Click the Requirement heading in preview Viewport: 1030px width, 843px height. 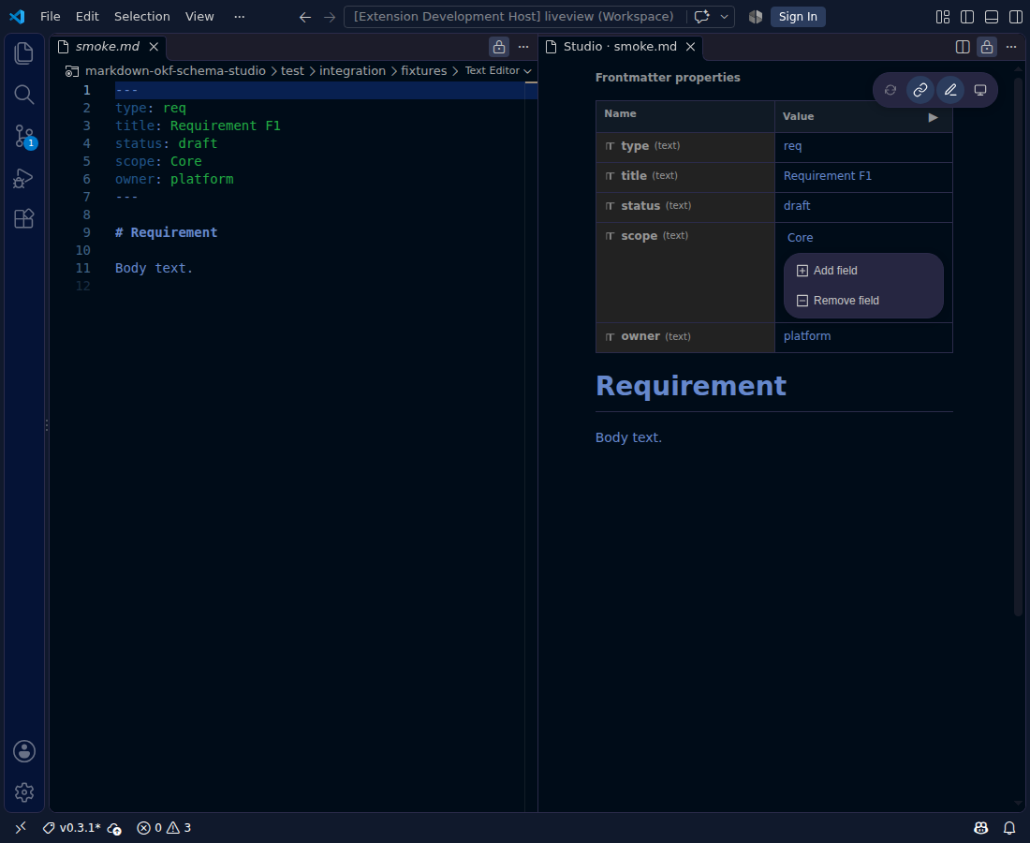pyautogui.click(x=690, y=386)
